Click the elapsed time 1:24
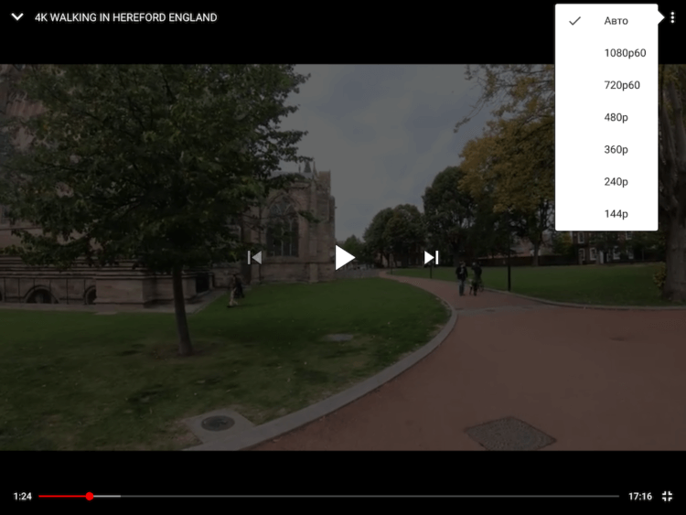686x515 pixels. click(22, 496)
